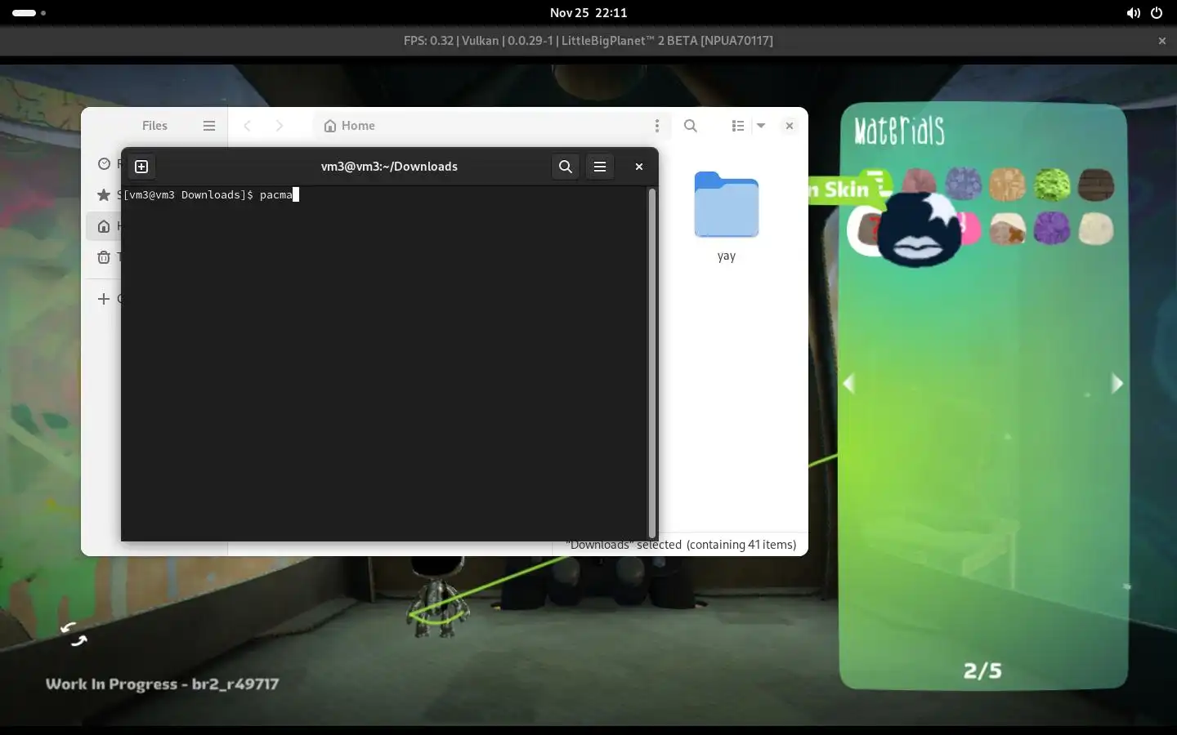
Task: Click the Files title label
Action: pos(154,126)
